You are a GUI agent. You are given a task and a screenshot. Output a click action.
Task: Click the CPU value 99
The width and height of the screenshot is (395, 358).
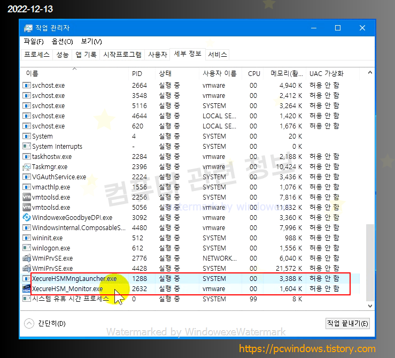click(253, 299)
